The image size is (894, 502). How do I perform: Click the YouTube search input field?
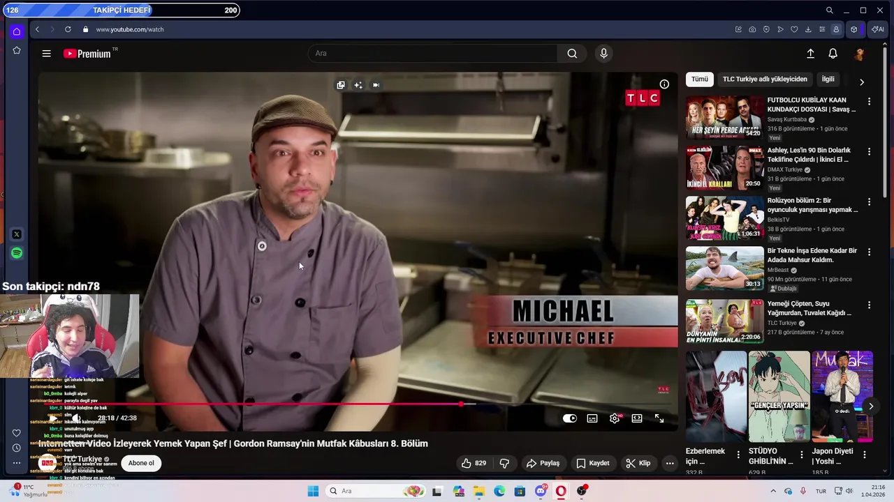point(433,54)
